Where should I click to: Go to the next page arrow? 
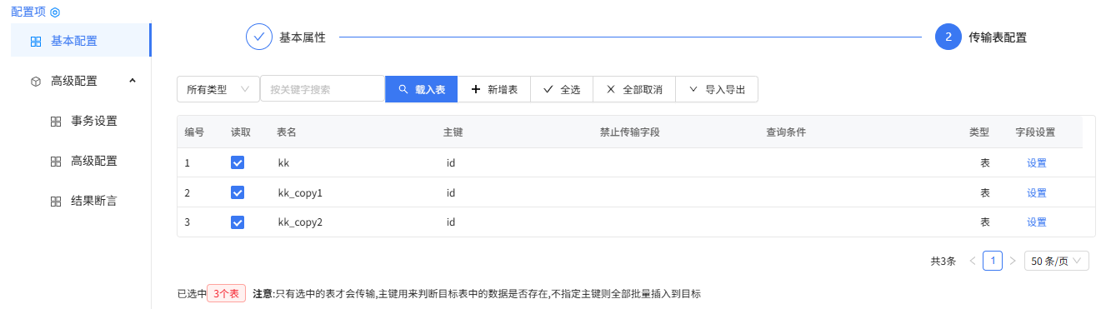coord(1013,261)
